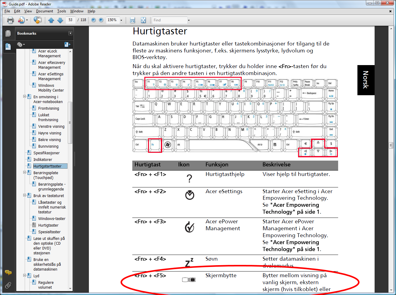The width and height of the screenshot is (396, 295).
Task: Click the Collaborate people icon in the toolbar
Action: [21, 20]
